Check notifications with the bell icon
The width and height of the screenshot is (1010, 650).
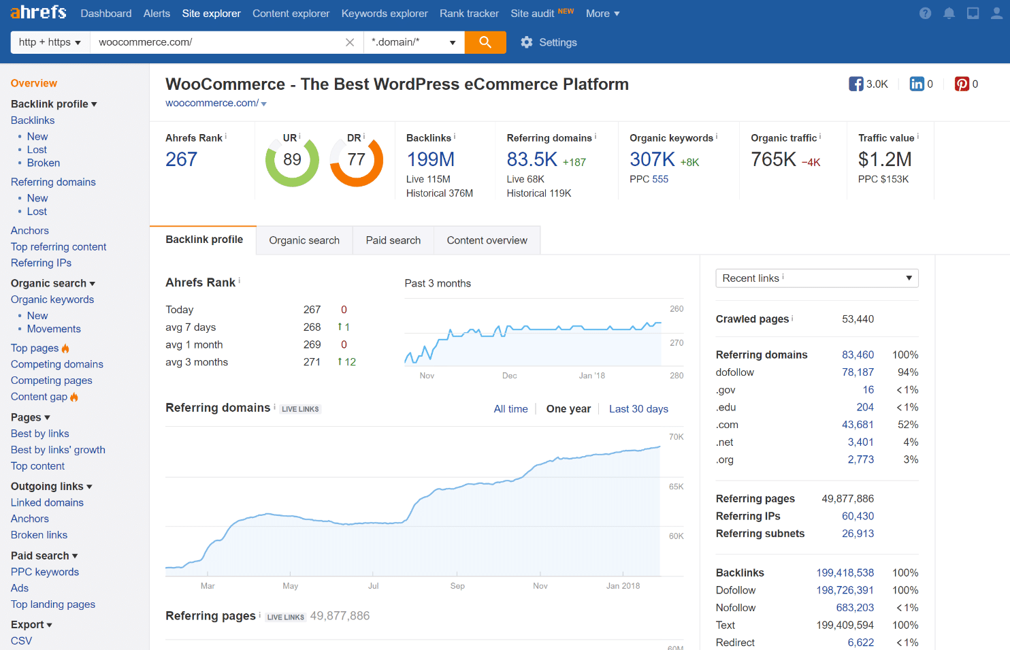tap(949, 13)
